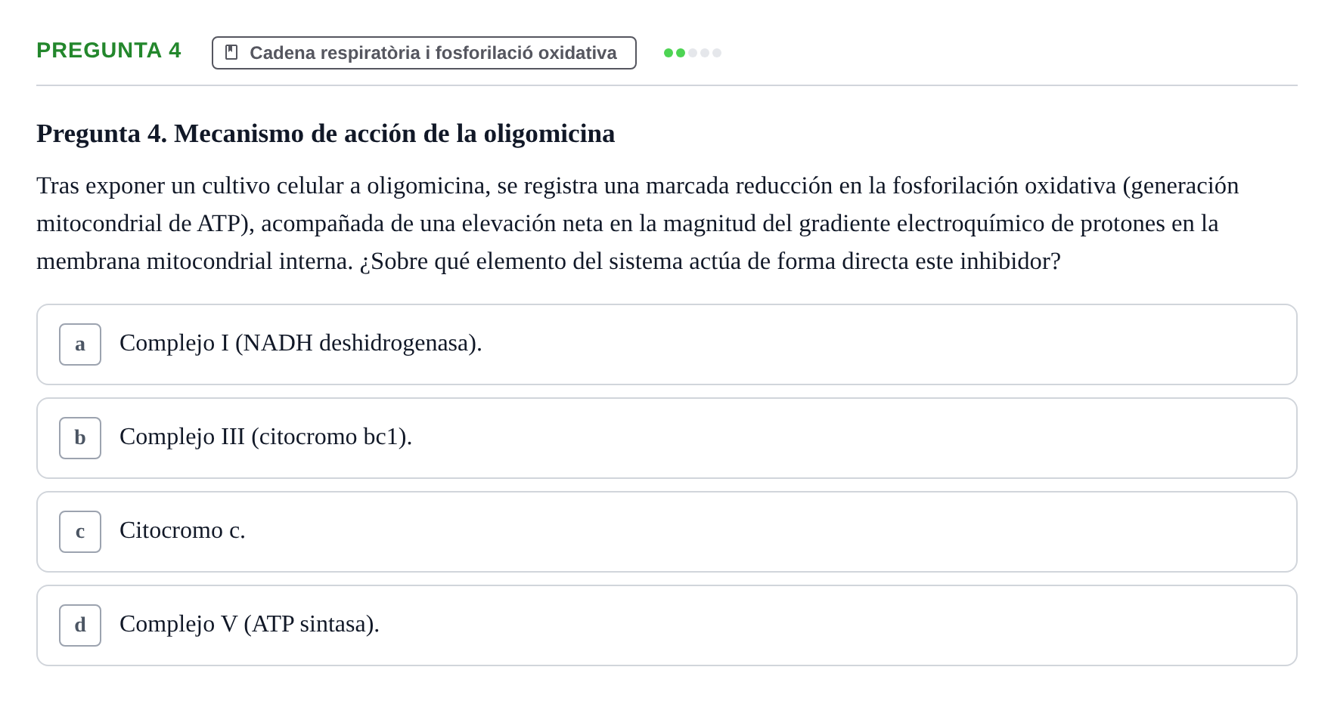The width and height of the screenshot is (1334, 704).
Task: Click the question statement paragraph
Action: (x=638, y=224)
